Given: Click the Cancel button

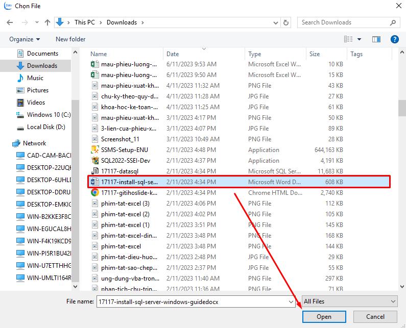Looking at the screenshot, I should click(375, 317).
